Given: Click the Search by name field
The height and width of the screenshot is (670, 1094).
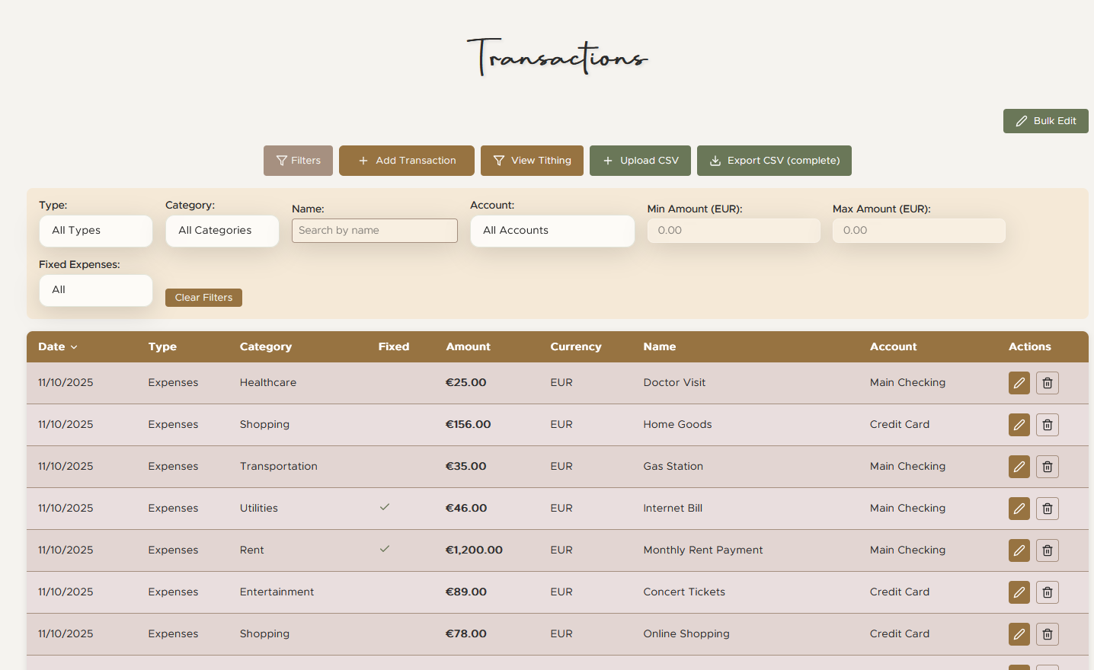Looking at the screenshot, I should pyautogui.click(x=374, y=230).
